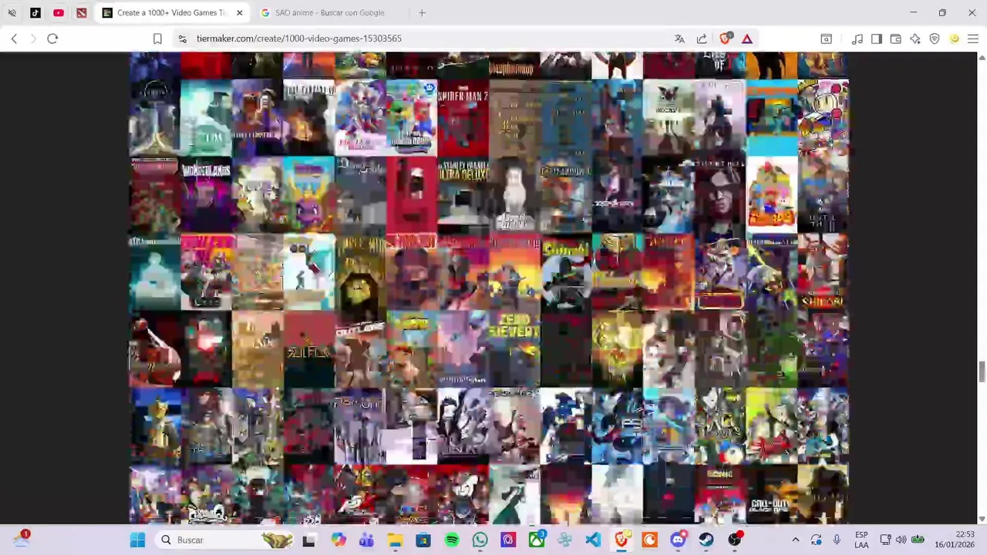The image size is (987, 555).
Task: Open Brave Shields lion icon
Action: 725,39
